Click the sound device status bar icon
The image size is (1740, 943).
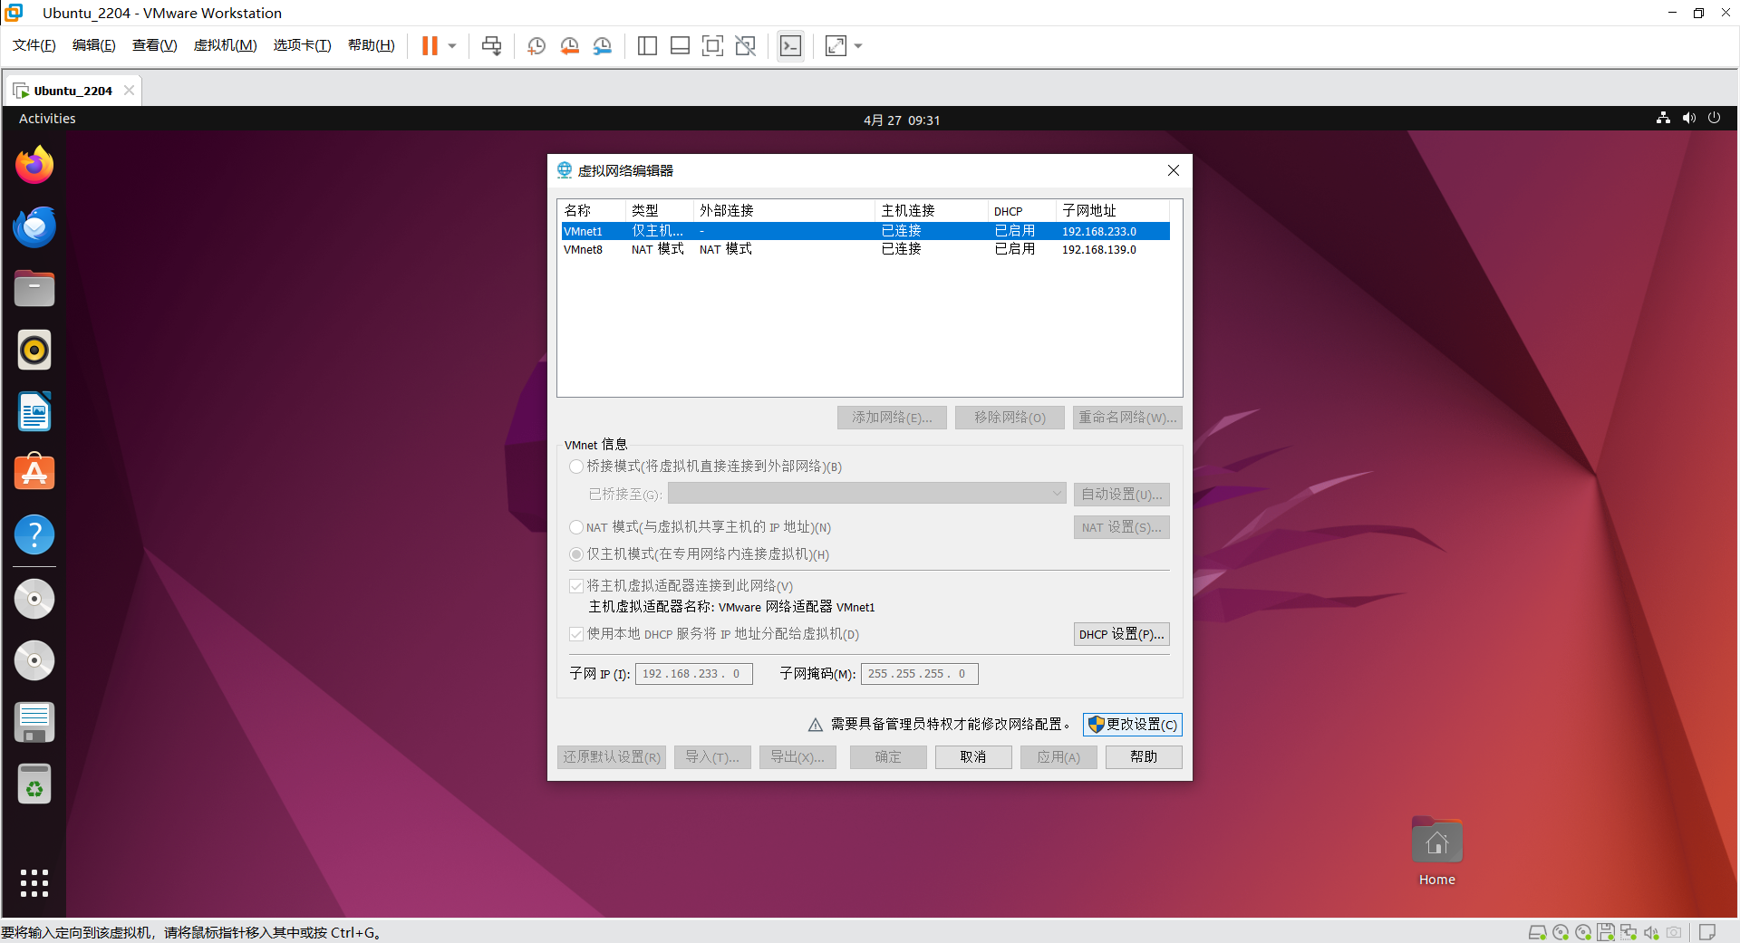click(1651, 932)
